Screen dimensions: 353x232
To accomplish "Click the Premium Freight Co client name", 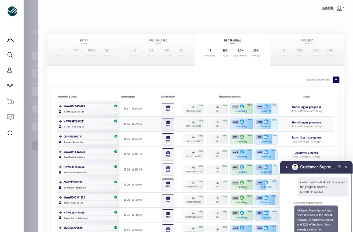I will click(x=75, y=187).
